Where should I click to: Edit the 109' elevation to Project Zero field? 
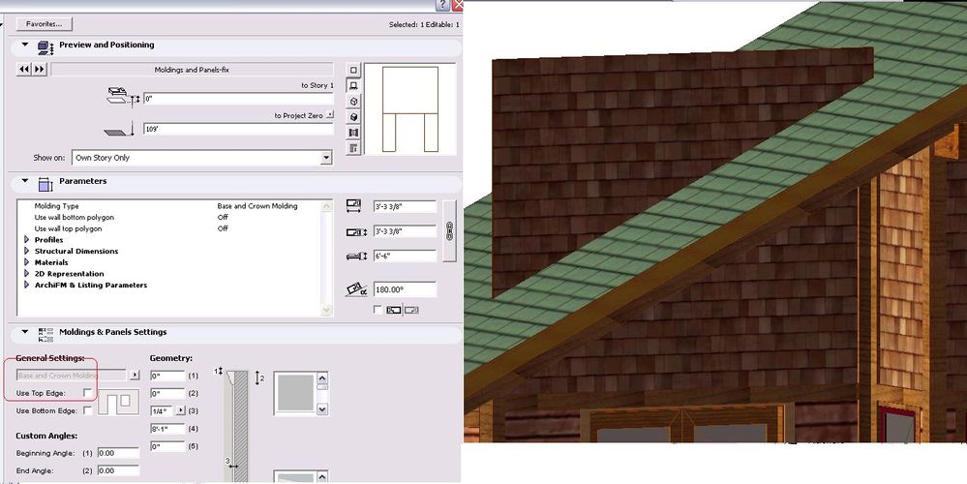click(238, 129)
